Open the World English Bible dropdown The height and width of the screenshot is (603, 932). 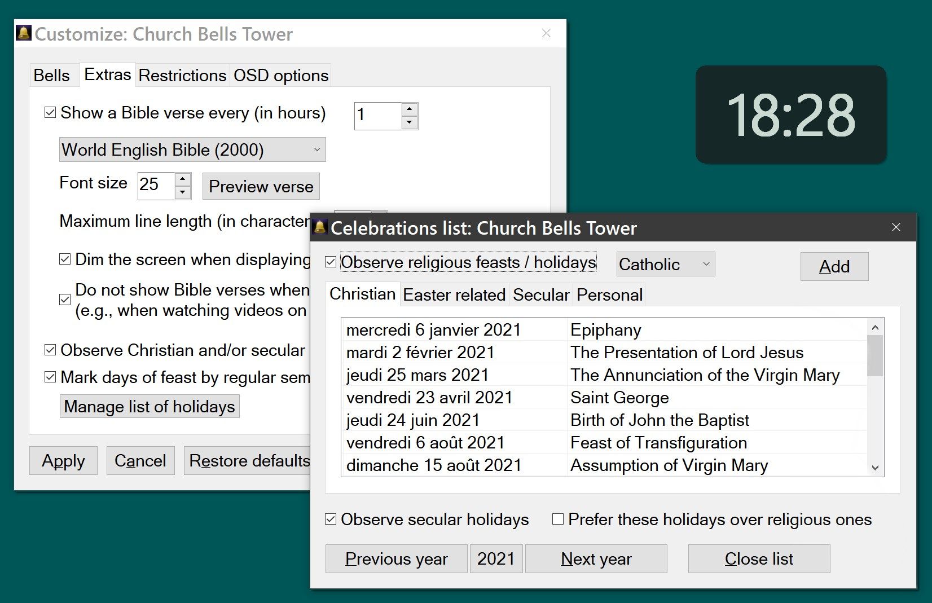192,150
